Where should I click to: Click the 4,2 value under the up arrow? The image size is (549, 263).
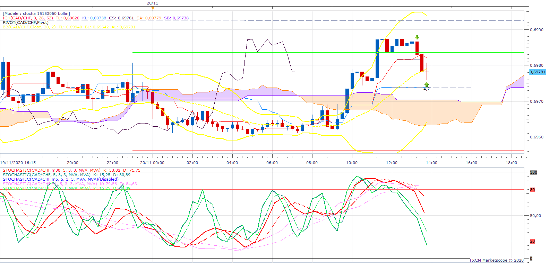427,89
